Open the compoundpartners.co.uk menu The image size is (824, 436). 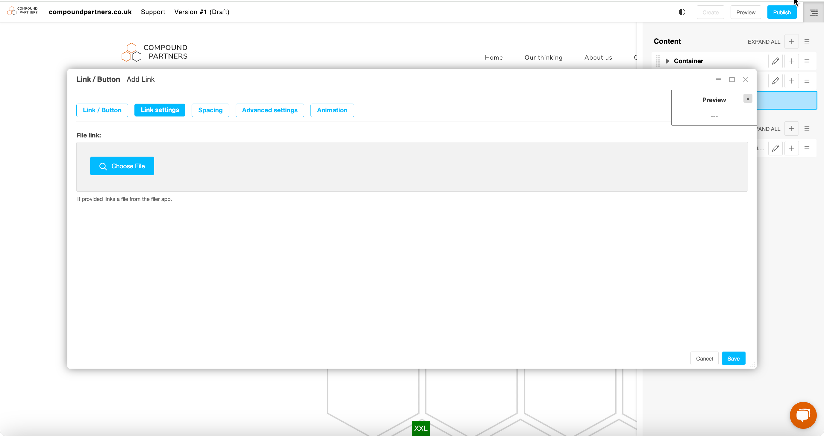pos(90,12)
